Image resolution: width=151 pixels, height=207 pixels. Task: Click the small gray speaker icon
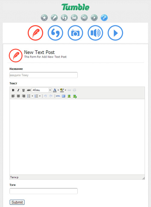tap(84, 18)
